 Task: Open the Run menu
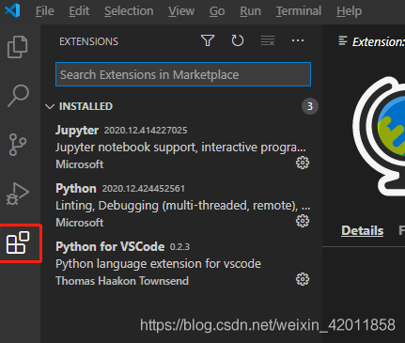pos(250,11)
